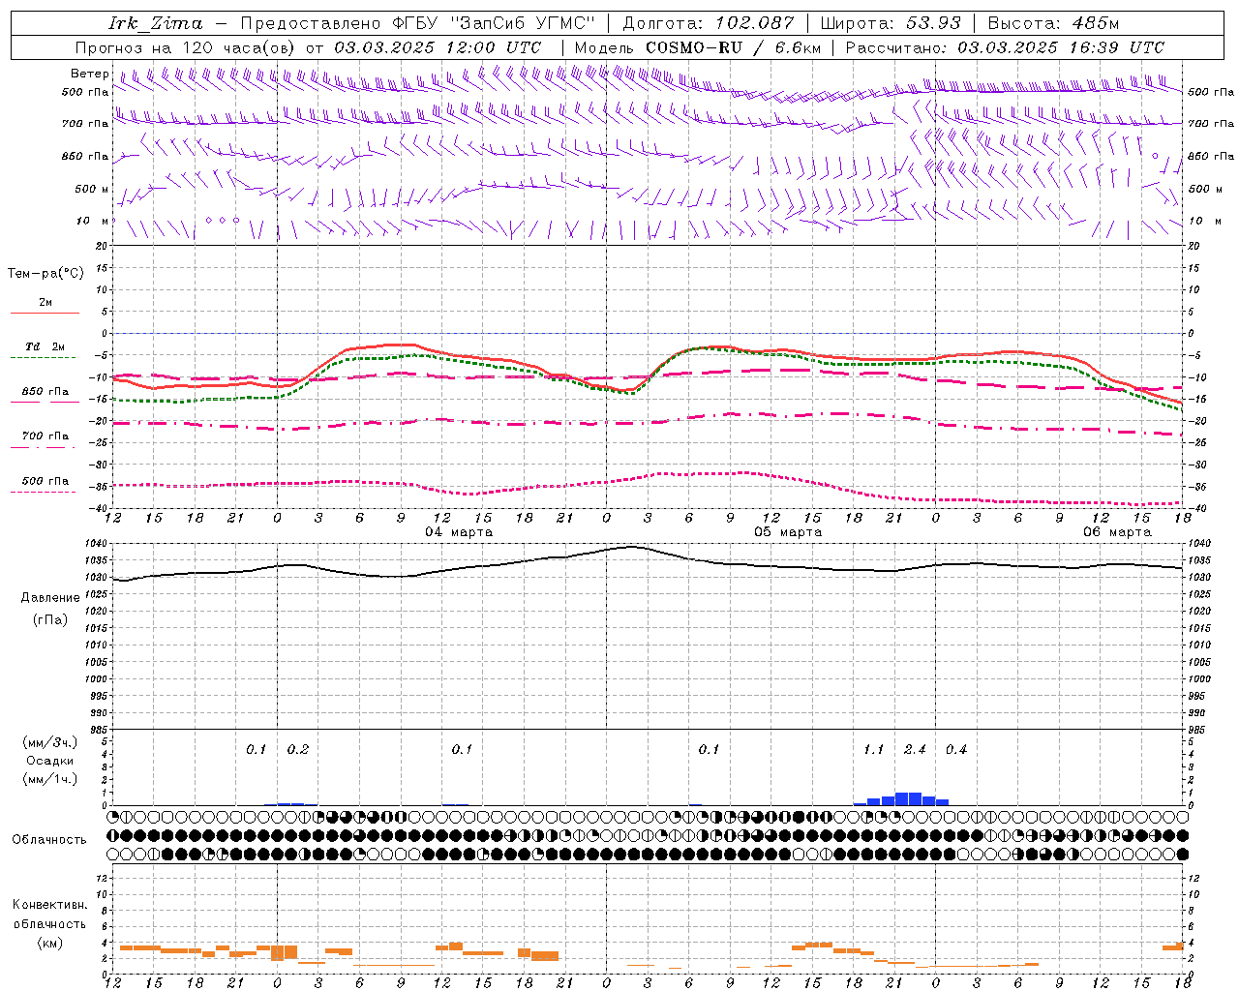
Task: Select the (км) unit label for convective clouds
Action: click(50, 942)
